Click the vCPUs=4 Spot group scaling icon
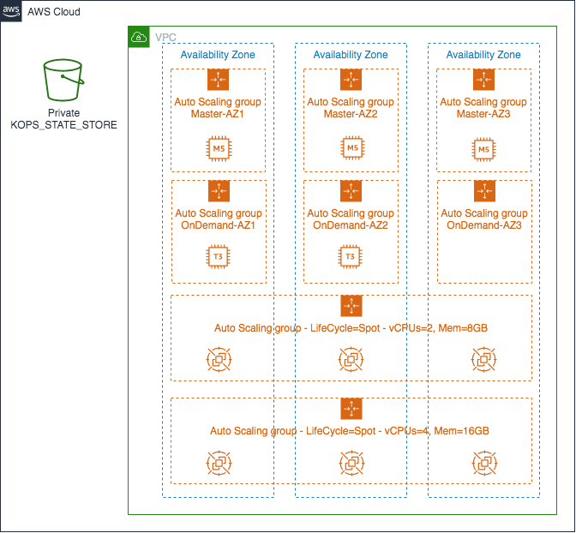This screenshot has width=576, height=533. (x=351, y=409)
